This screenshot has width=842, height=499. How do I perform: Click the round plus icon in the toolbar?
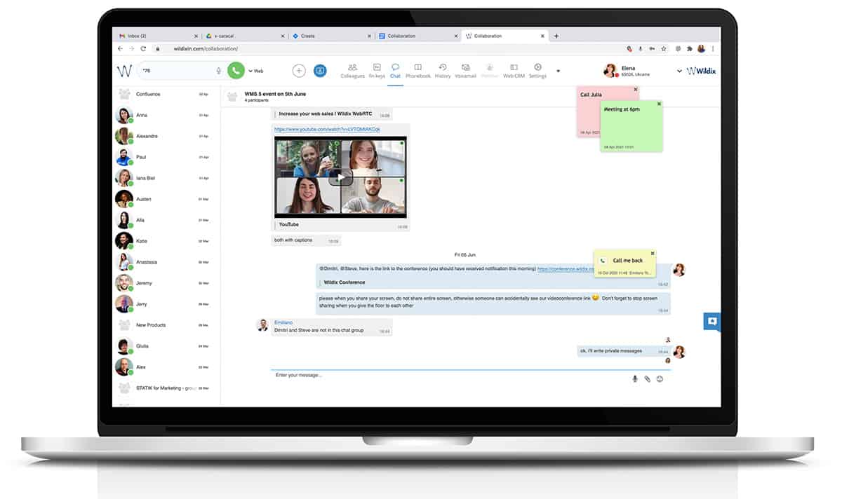299,71
